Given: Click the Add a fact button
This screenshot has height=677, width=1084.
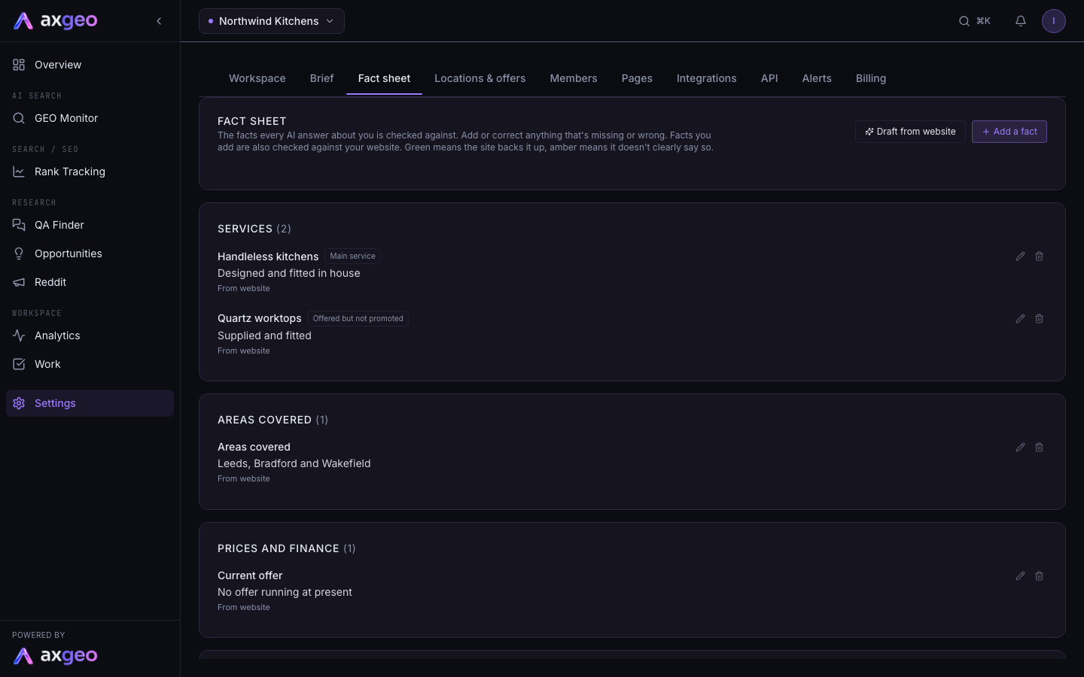Looking at the screenshot, I should pyautogui.click(x=1009, y=132).
